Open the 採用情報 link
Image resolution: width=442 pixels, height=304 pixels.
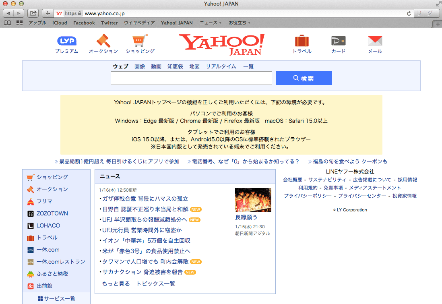(407, 180)
